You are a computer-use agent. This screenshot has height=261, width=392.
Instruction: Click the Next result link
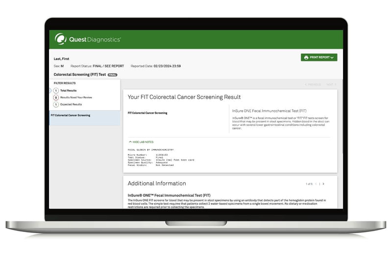(331, 84)
